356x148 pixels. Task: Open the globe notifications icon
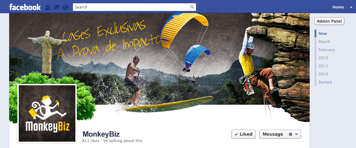pos(65,7)
